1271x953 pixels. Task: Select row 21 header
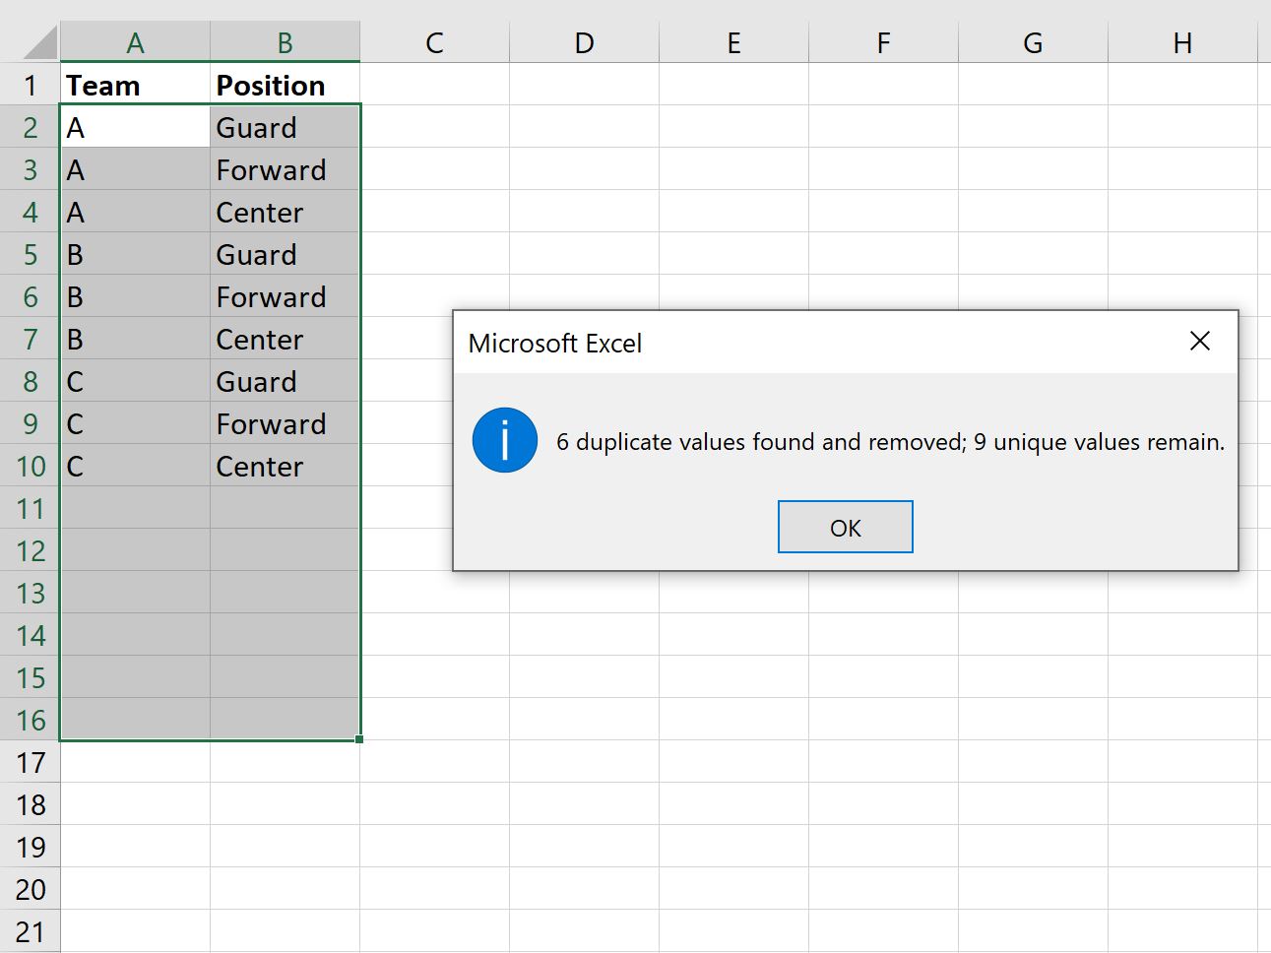[30, 931]
